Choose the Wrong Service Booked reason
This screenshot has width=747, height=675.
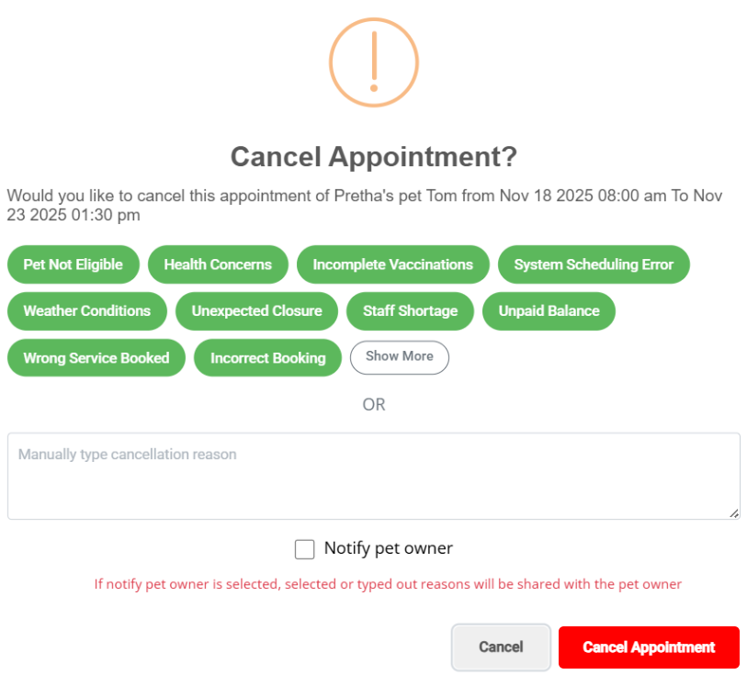[x=96, y=357]
